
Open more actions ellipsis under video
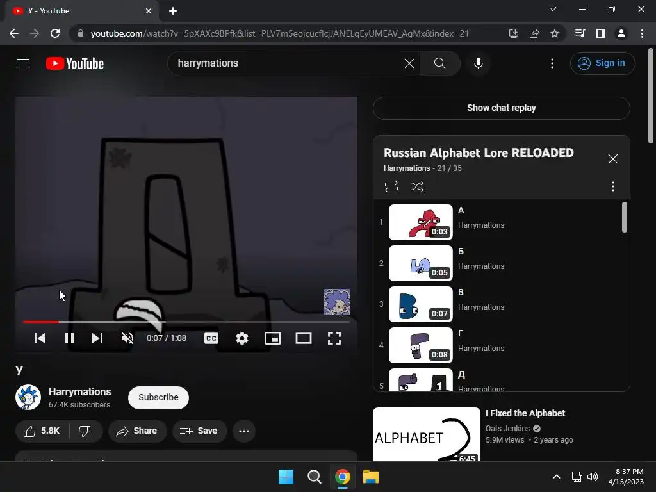click(x=244, y=431)
